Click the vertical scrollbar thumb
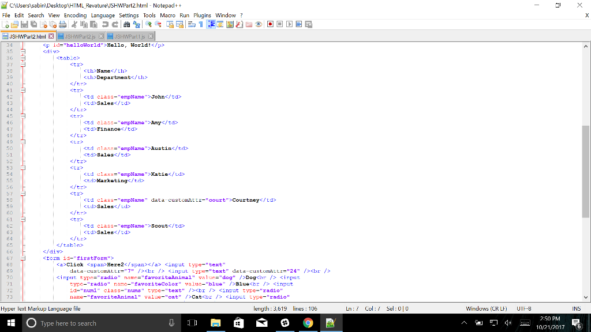This screenshot has height=332, width=591. pyautogui.click(x=585, y=171)
